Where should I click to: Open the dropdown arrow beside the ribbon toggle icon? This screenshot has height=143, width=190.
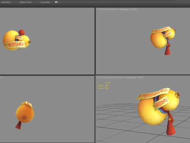[x=59, y=2]
